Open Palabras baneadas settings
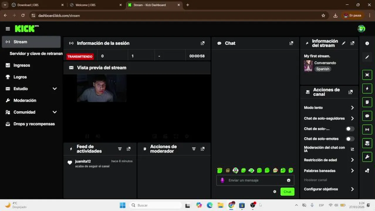 click(329, 171)
